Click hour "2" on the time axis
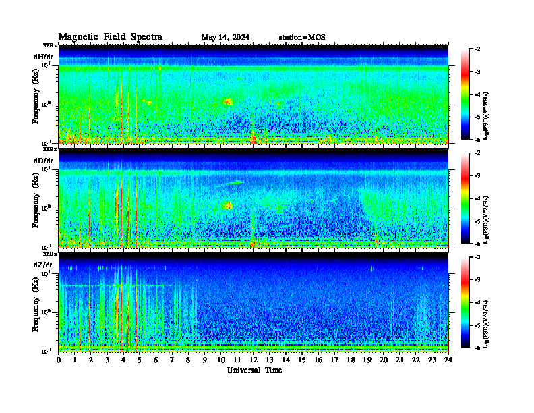Image resolution: width=534 pixels, height=413 pixels. (x=91, y=360)
